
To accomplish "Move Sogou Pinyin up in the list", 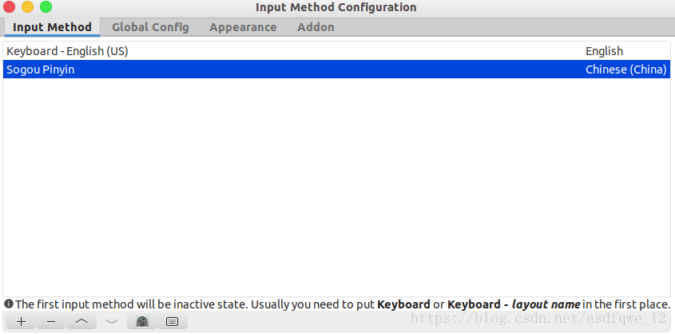I will click(x=81, y=321).
